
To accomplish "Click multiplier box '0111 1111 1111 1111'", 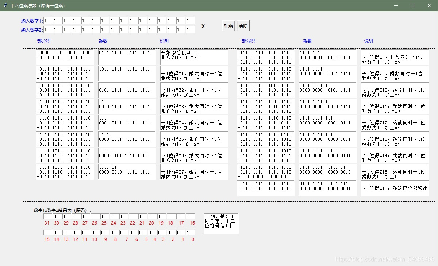I will tap(127, 57).
